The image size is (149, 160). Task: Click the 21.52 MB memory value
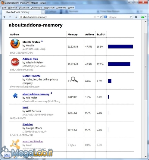tap(73, 47)
